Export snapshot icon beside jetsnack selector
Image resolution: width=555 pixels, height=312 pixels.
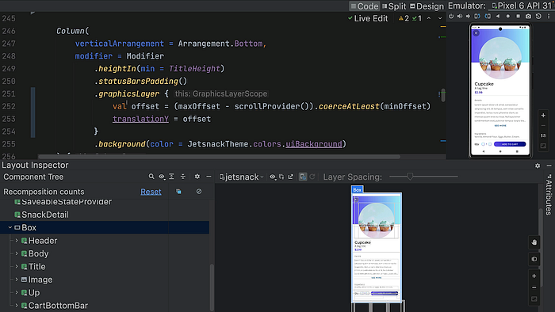pyautogui.click(x=291, y=177)
